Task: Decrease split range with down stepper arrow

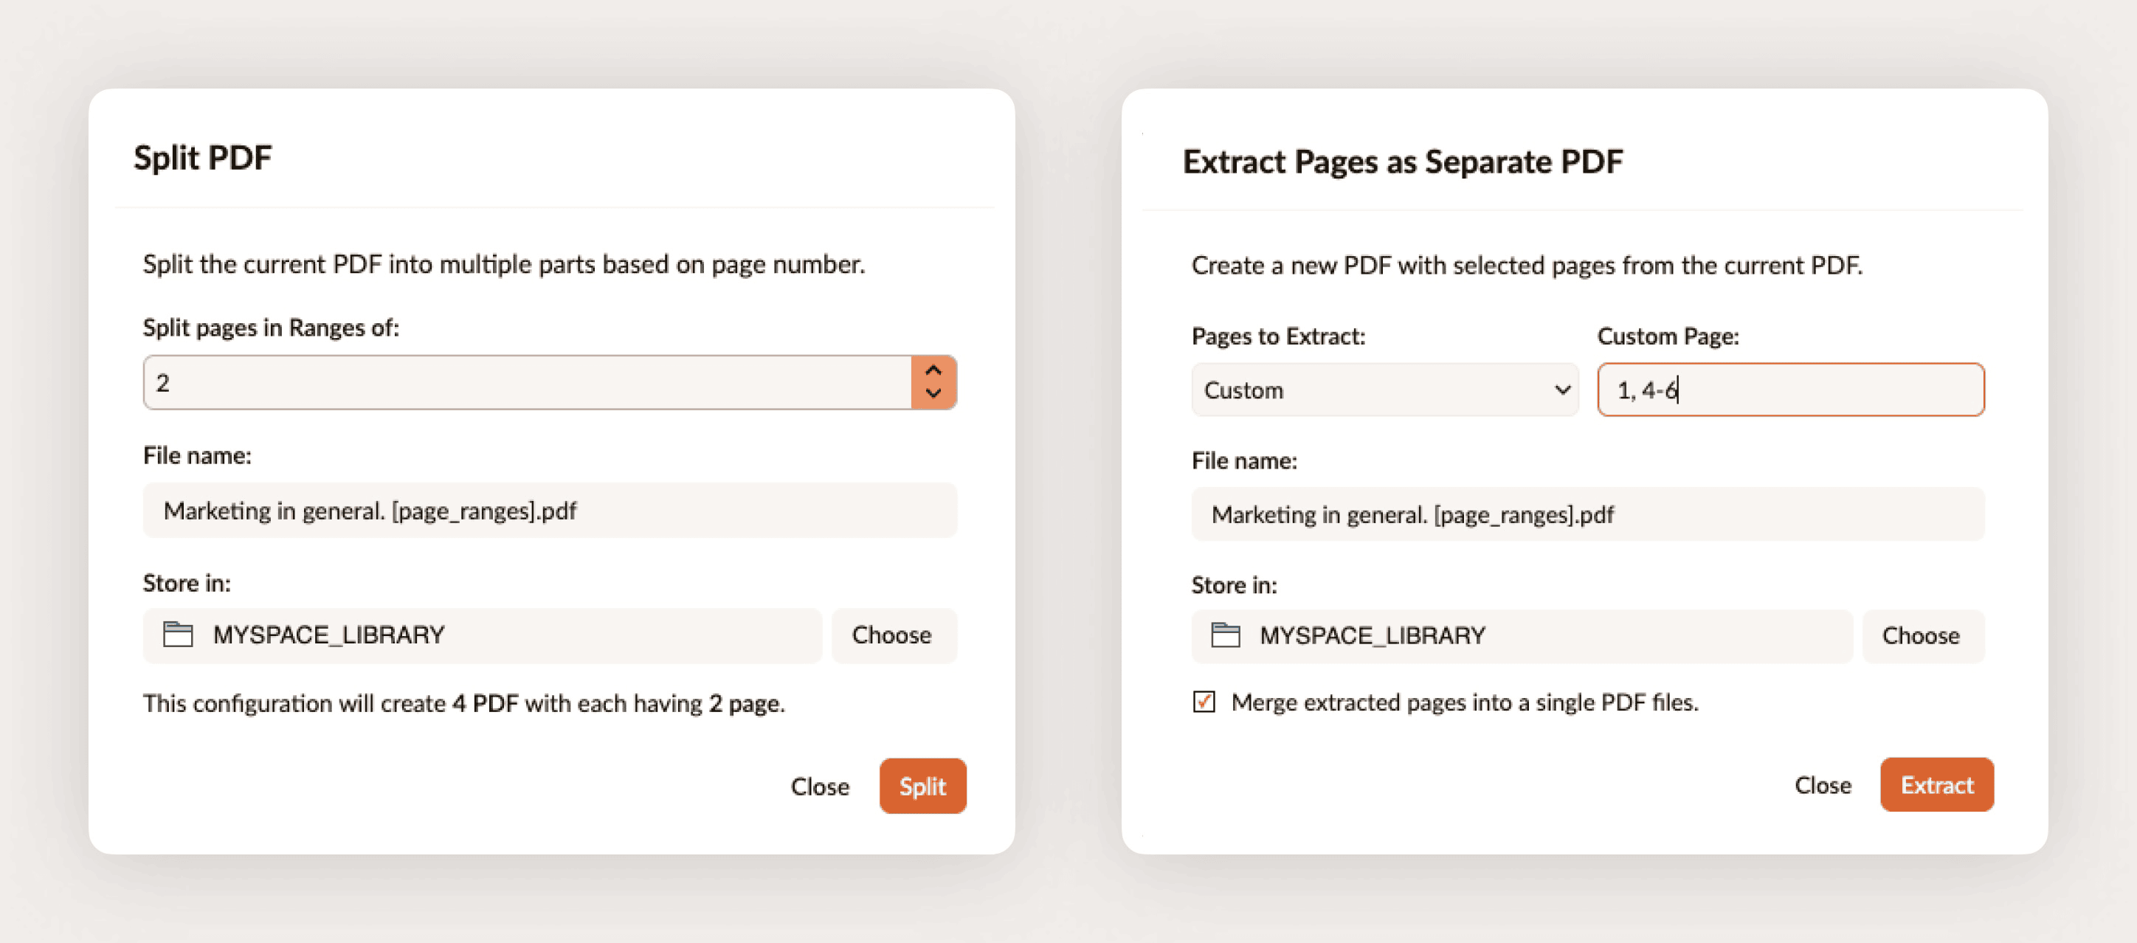Action: pos(933,394)
